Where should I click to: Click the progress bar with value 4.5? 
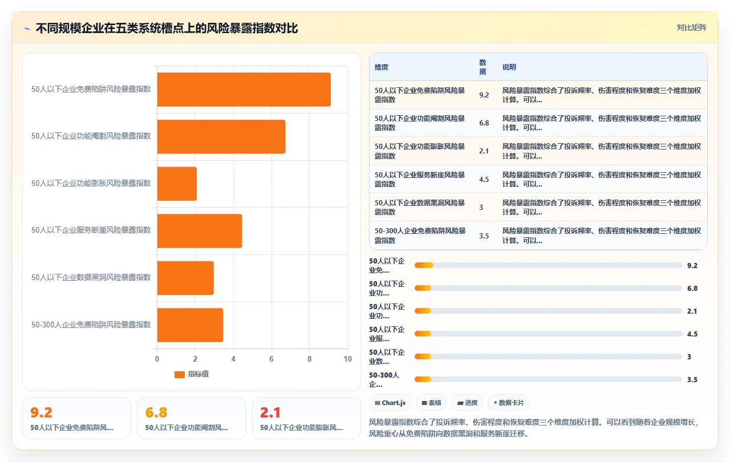(548, 334)
